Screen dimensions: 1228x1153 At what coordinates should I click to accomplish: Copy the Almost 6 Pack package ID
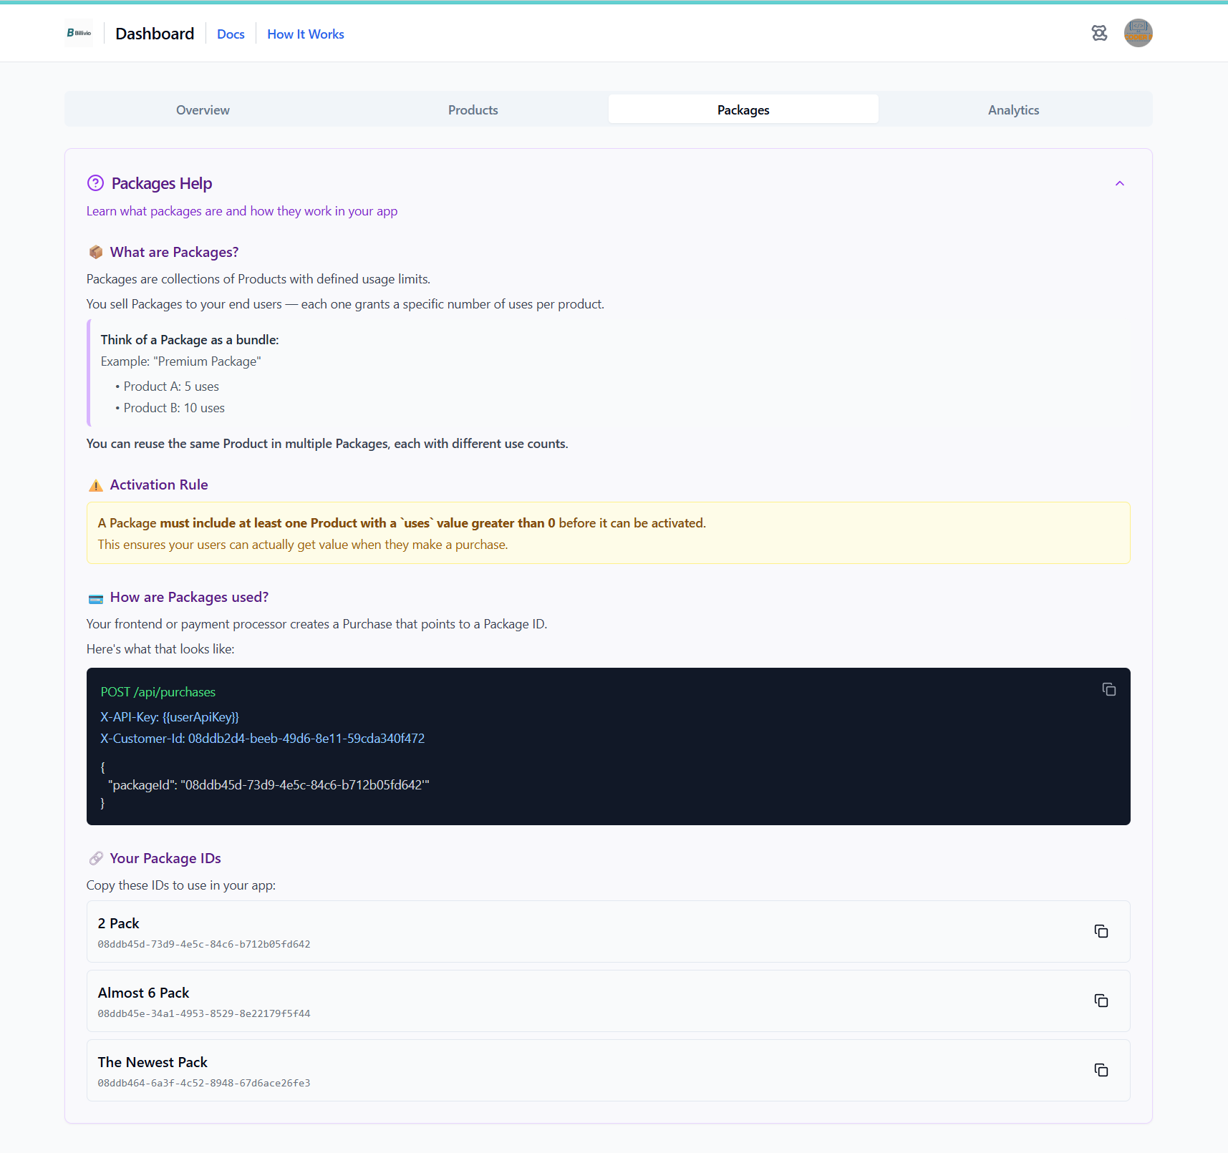(1101, 1001)
